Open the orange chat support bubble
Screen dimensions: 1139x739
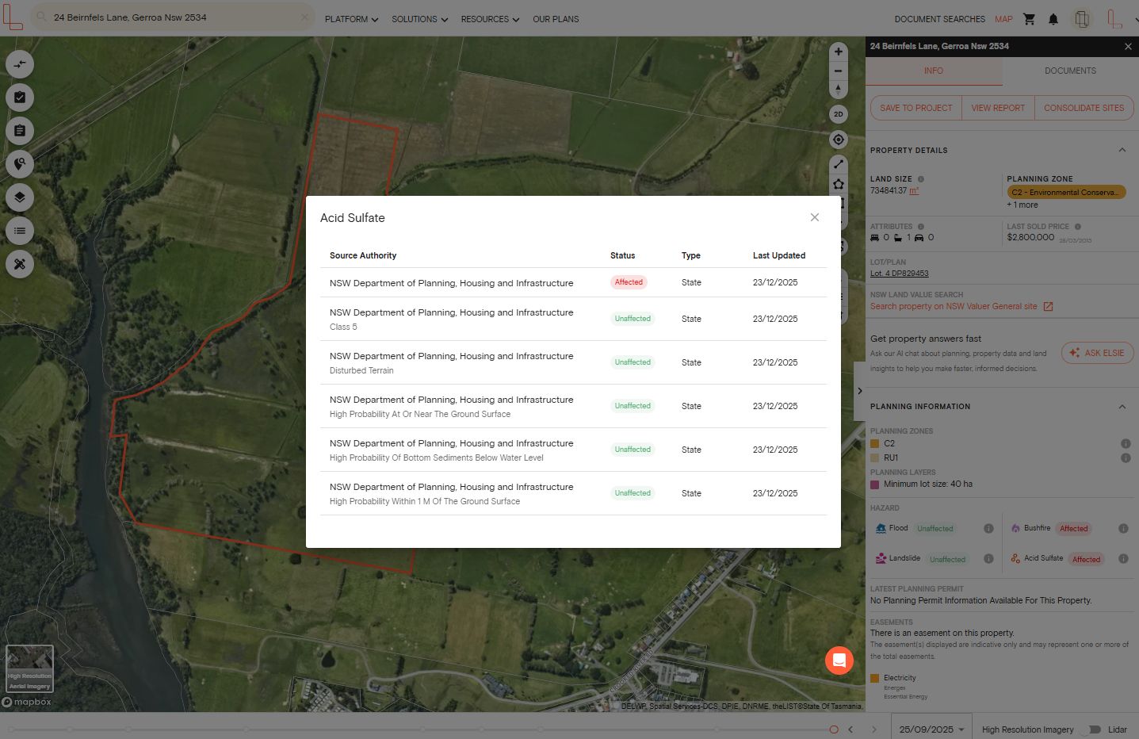(839, 660)
